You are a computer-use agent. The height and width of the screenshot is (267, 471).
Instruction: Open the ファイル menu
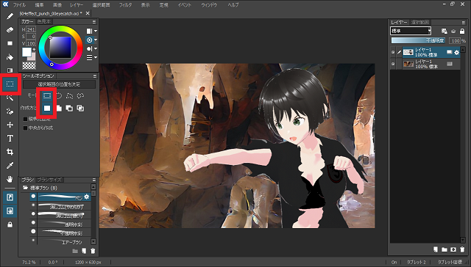coord(19,5)
